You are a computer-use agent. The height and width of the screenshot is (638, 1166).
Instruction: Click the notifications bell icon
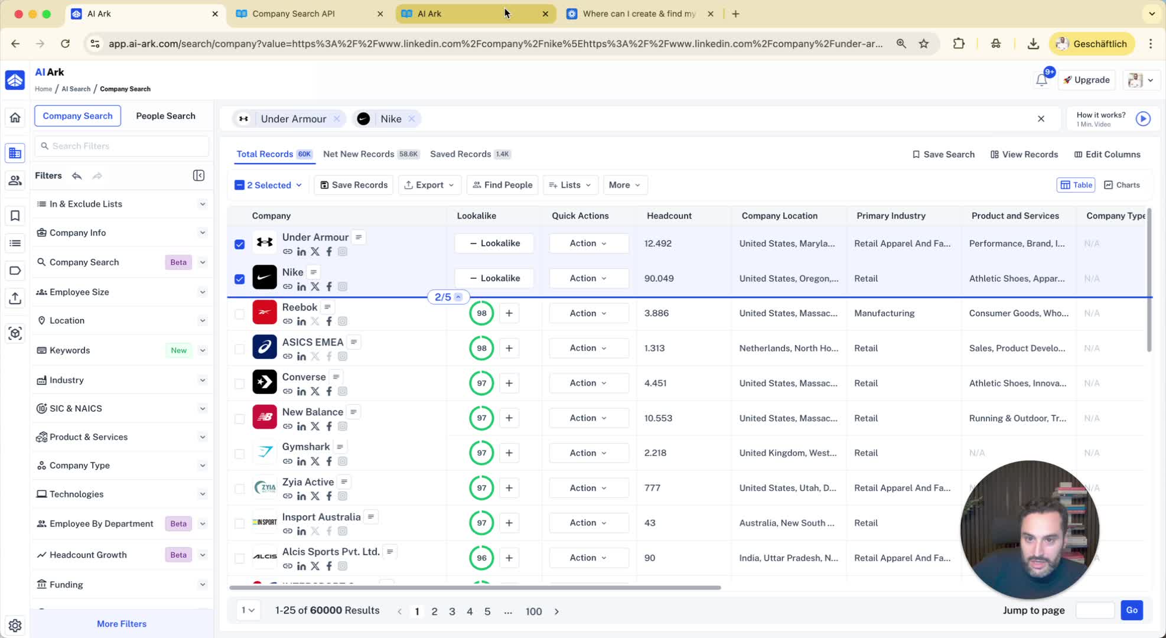1041,80
